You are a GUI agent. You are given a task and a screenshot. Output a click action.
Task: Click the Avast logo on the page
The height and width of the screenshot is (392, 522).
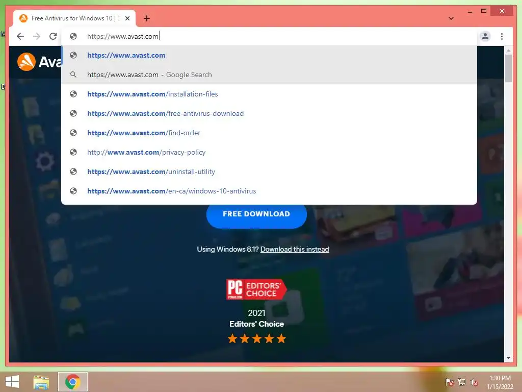(39, 62)
